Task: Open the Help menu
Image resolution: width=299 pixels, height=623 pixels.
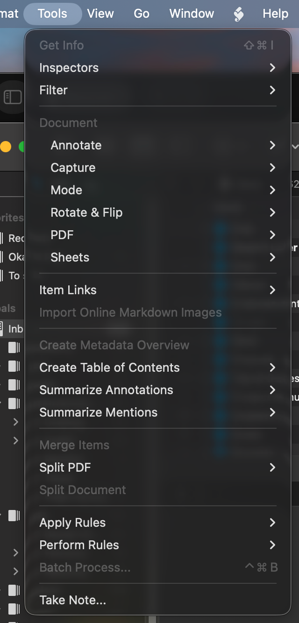Action: click(276, 14)
